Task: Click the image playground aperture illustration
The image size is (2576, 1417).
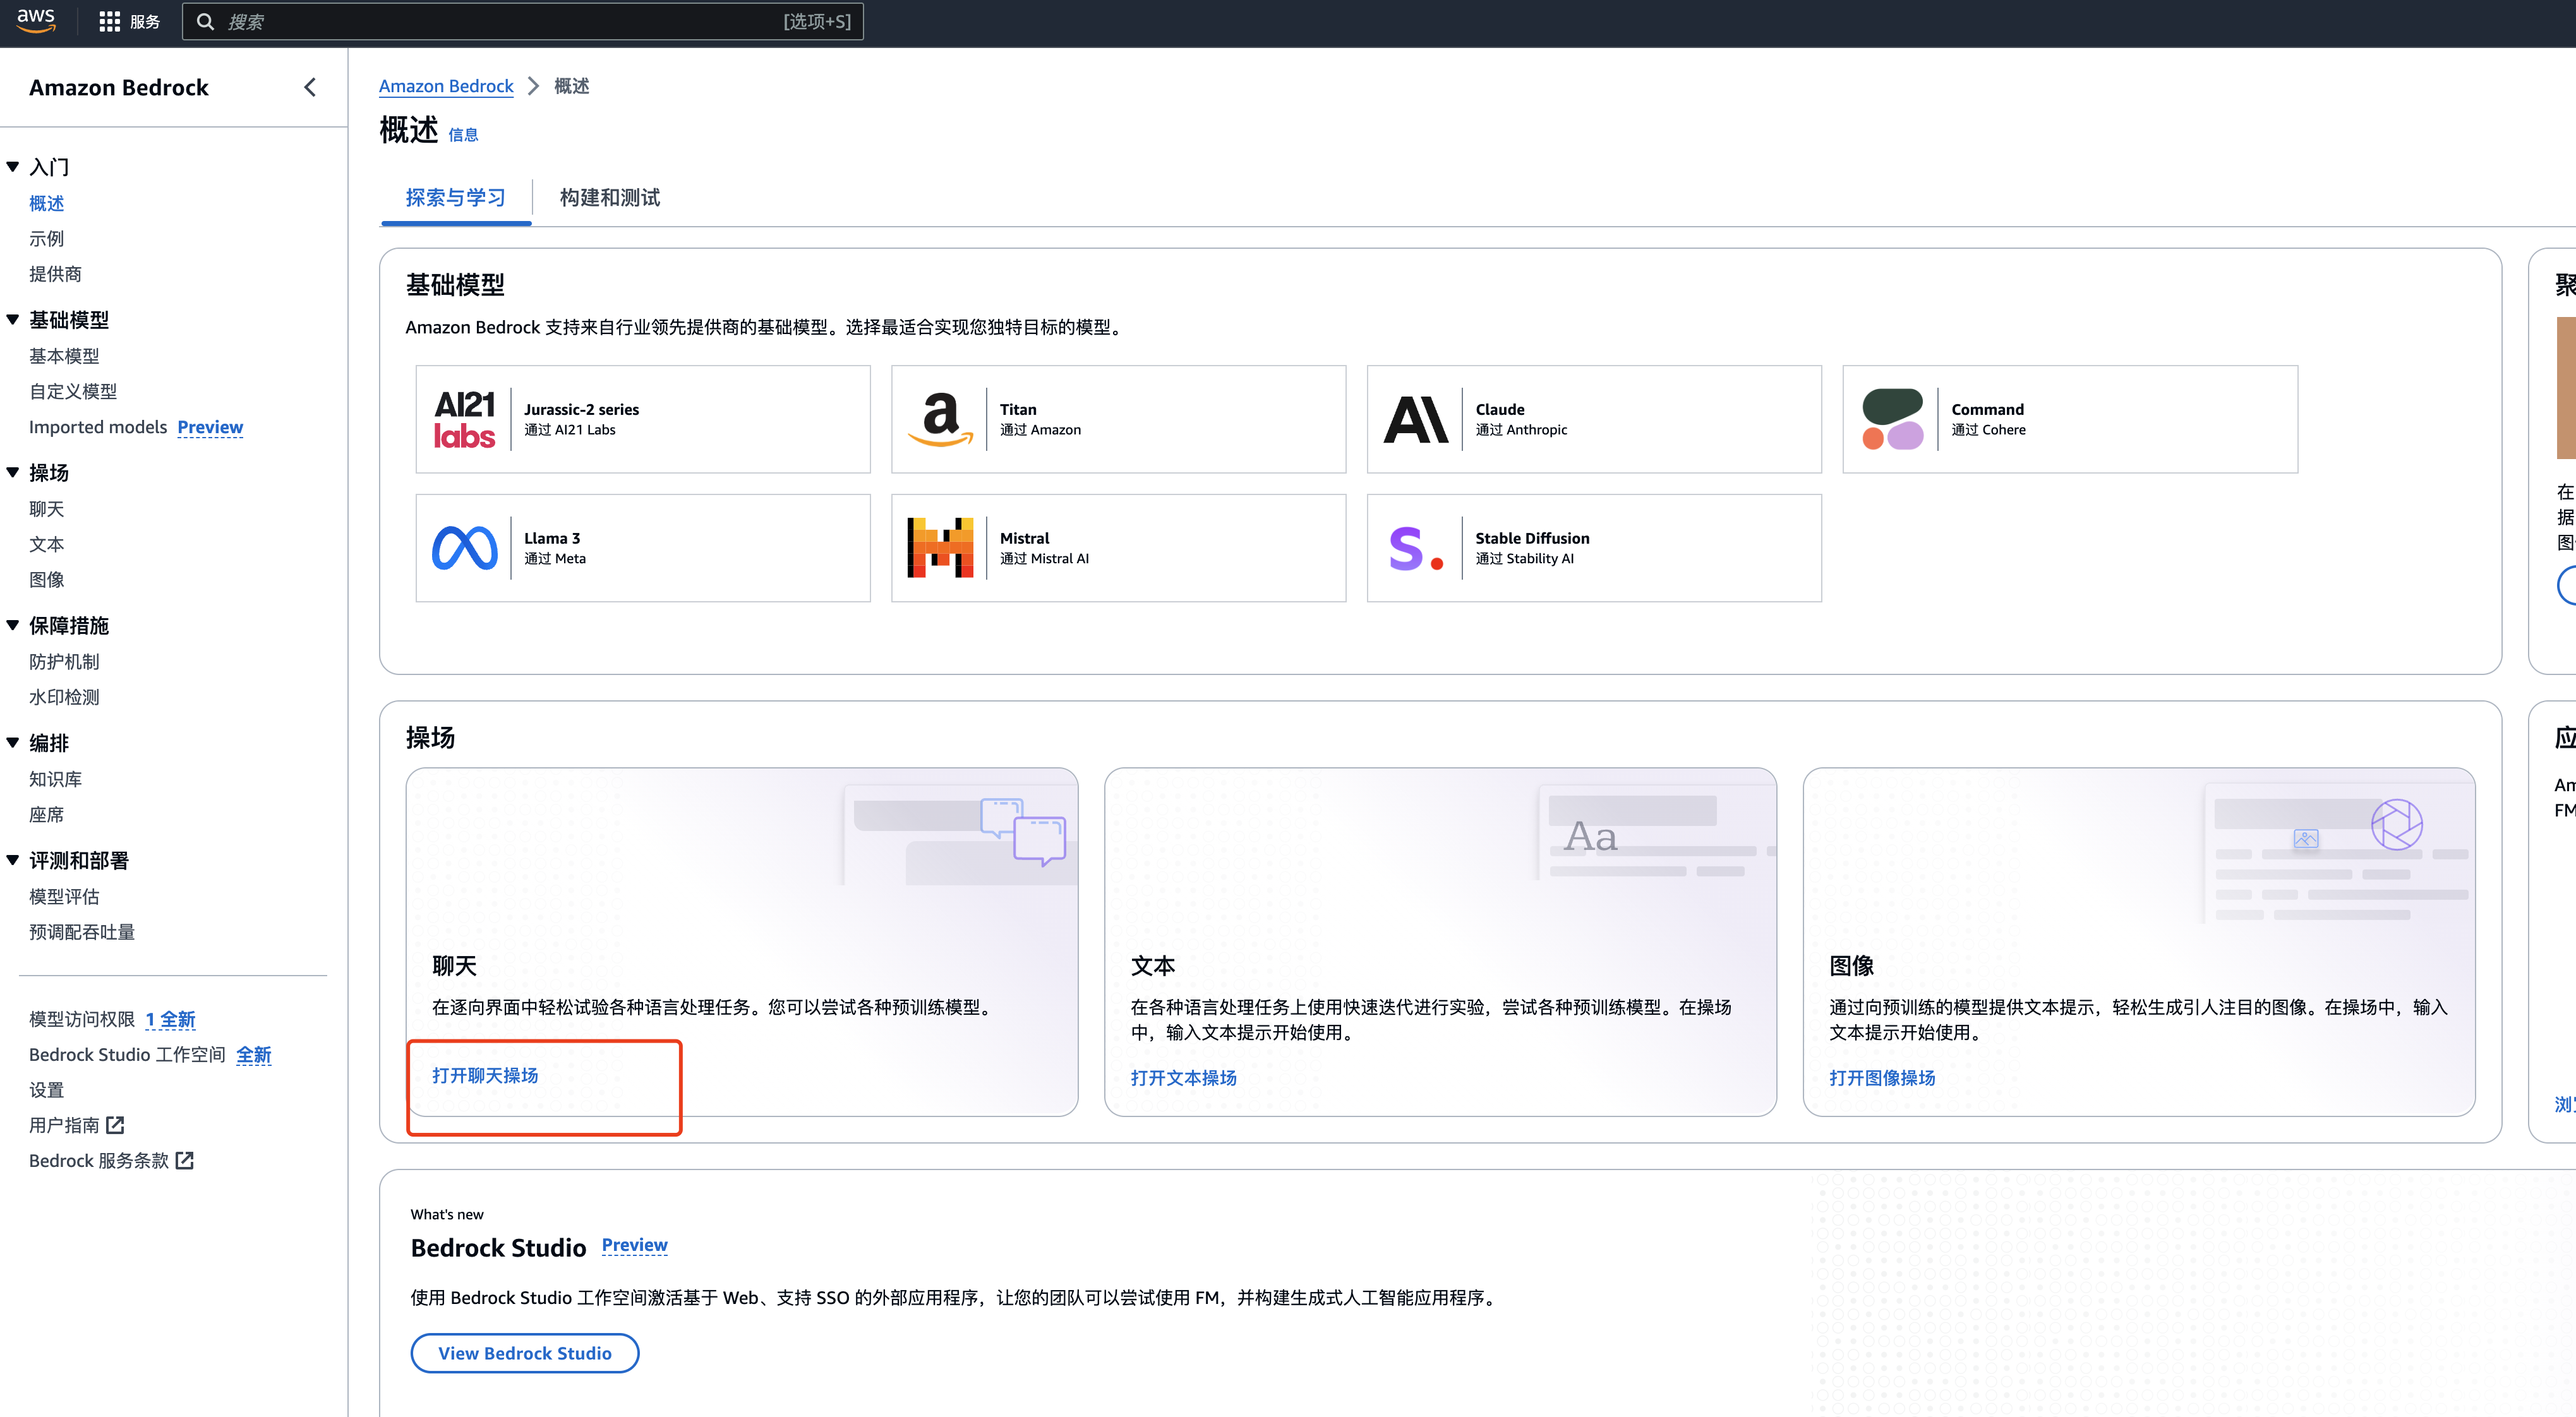Action: point(2396,825)
